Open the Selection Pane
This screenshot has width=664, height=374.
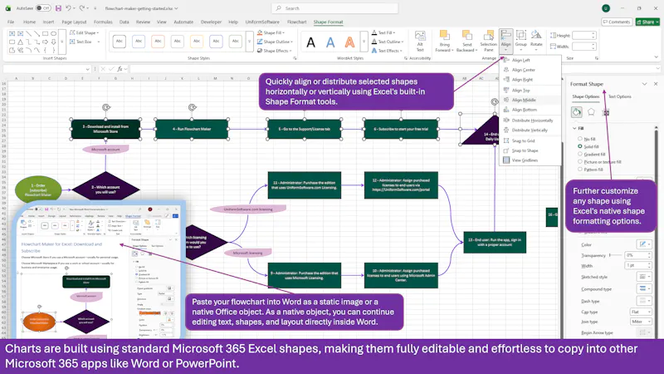tap(488, 41)
